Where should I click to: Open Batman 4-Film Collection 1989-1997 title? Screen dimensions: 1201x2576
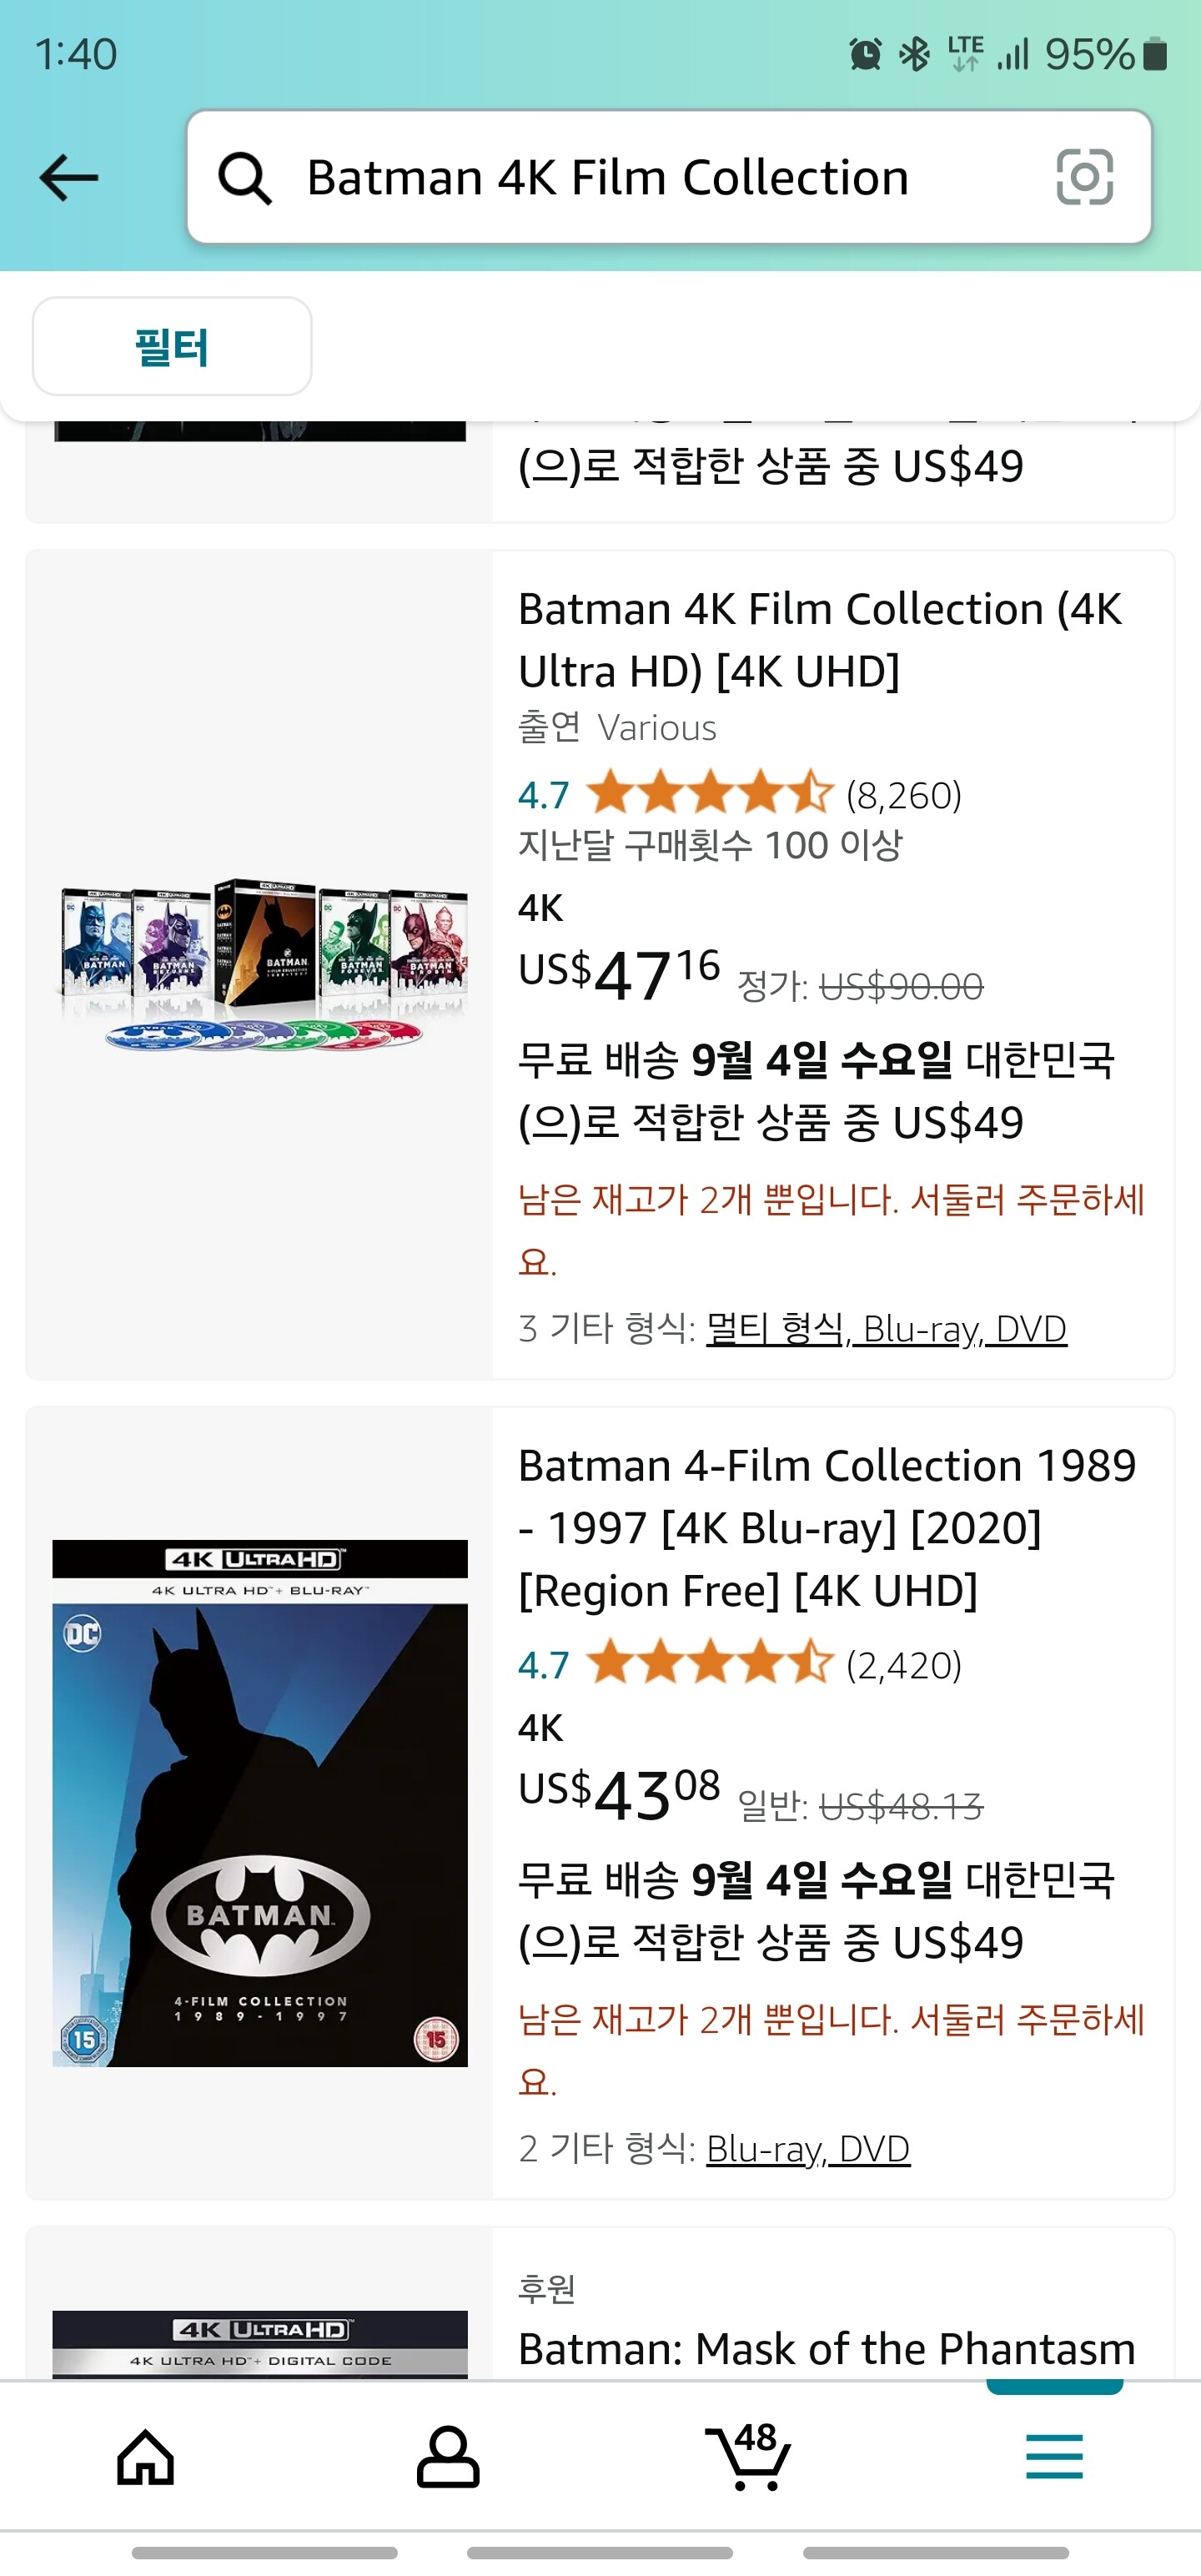(x=827, y=1528)
